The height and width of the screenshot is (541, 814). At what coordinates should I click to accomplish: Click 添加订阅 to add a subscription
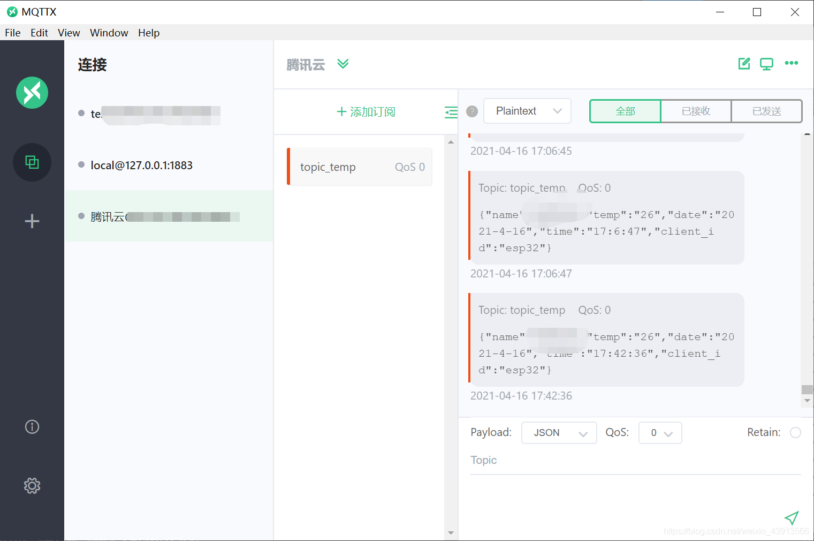click(366, 112)
